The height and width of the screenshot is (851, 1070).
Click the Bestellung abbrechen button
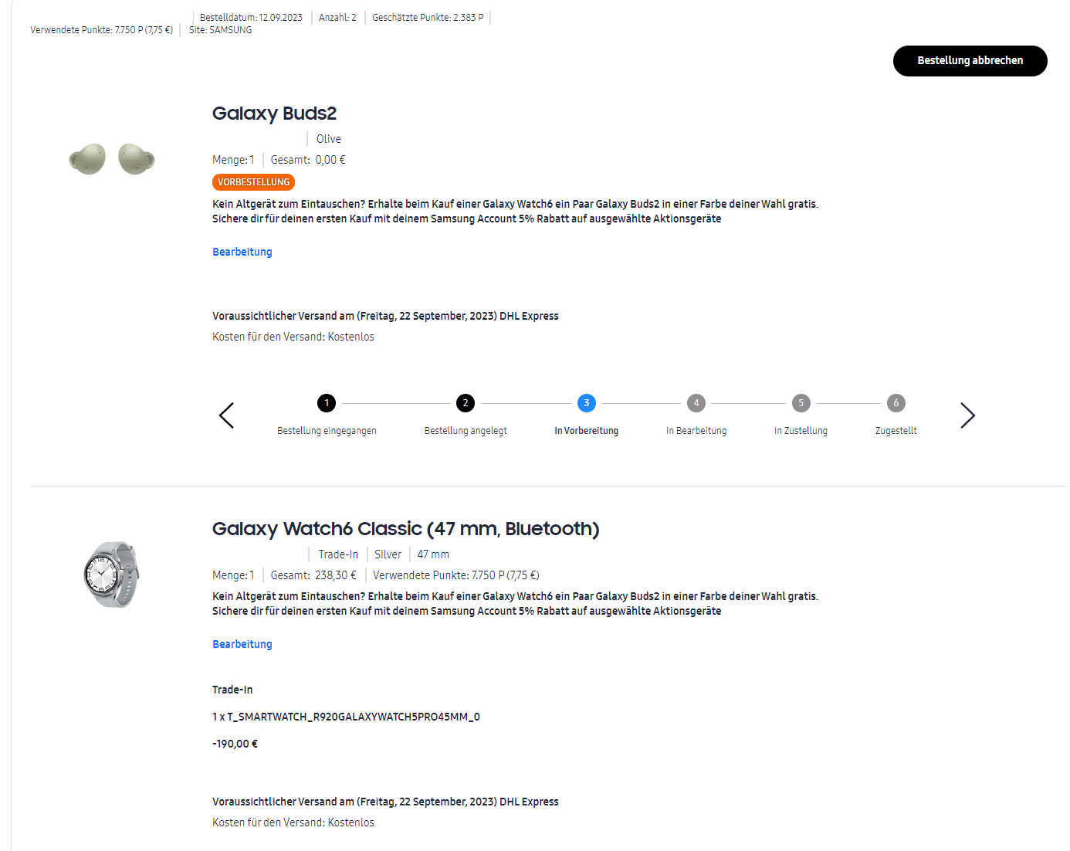click(970, 61)
